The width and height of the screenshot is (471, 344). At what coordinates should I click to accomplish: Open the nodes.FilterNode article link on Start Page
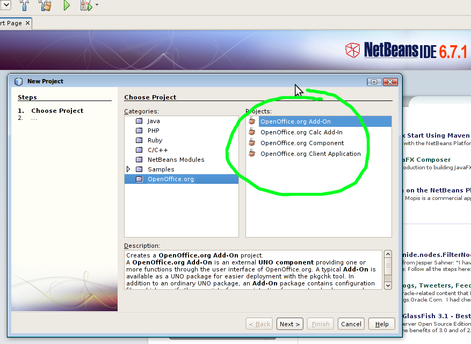click(x=437, y=255)
